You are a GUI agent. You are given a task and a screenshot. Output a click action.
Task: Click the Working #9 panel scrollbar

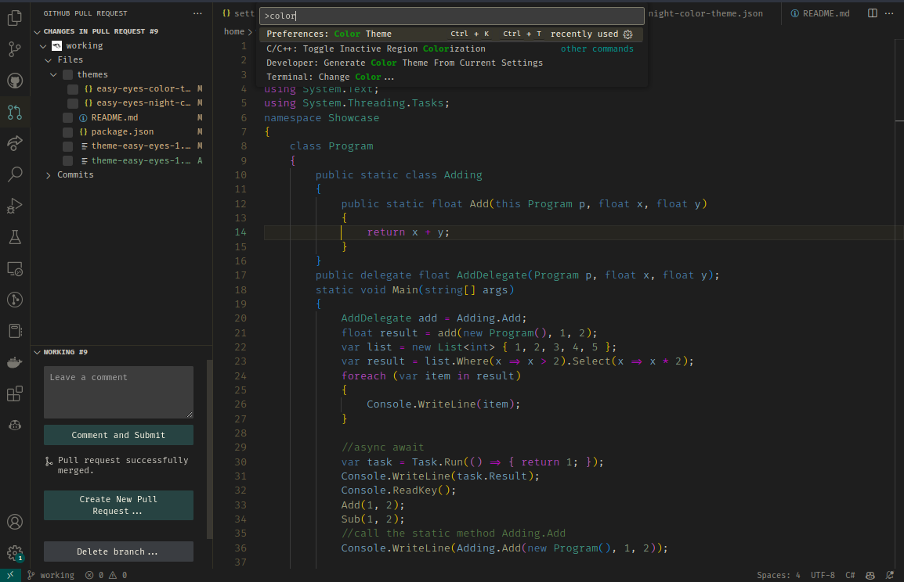(x=210, y=449)
